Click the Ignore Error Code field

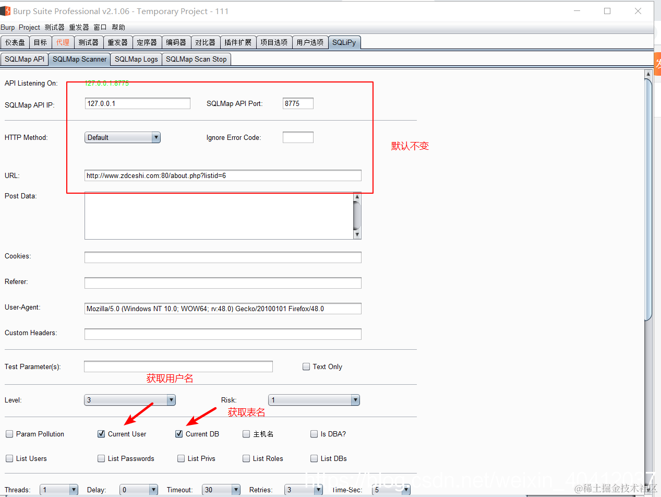pyautogui.click(x=298, y=137)
